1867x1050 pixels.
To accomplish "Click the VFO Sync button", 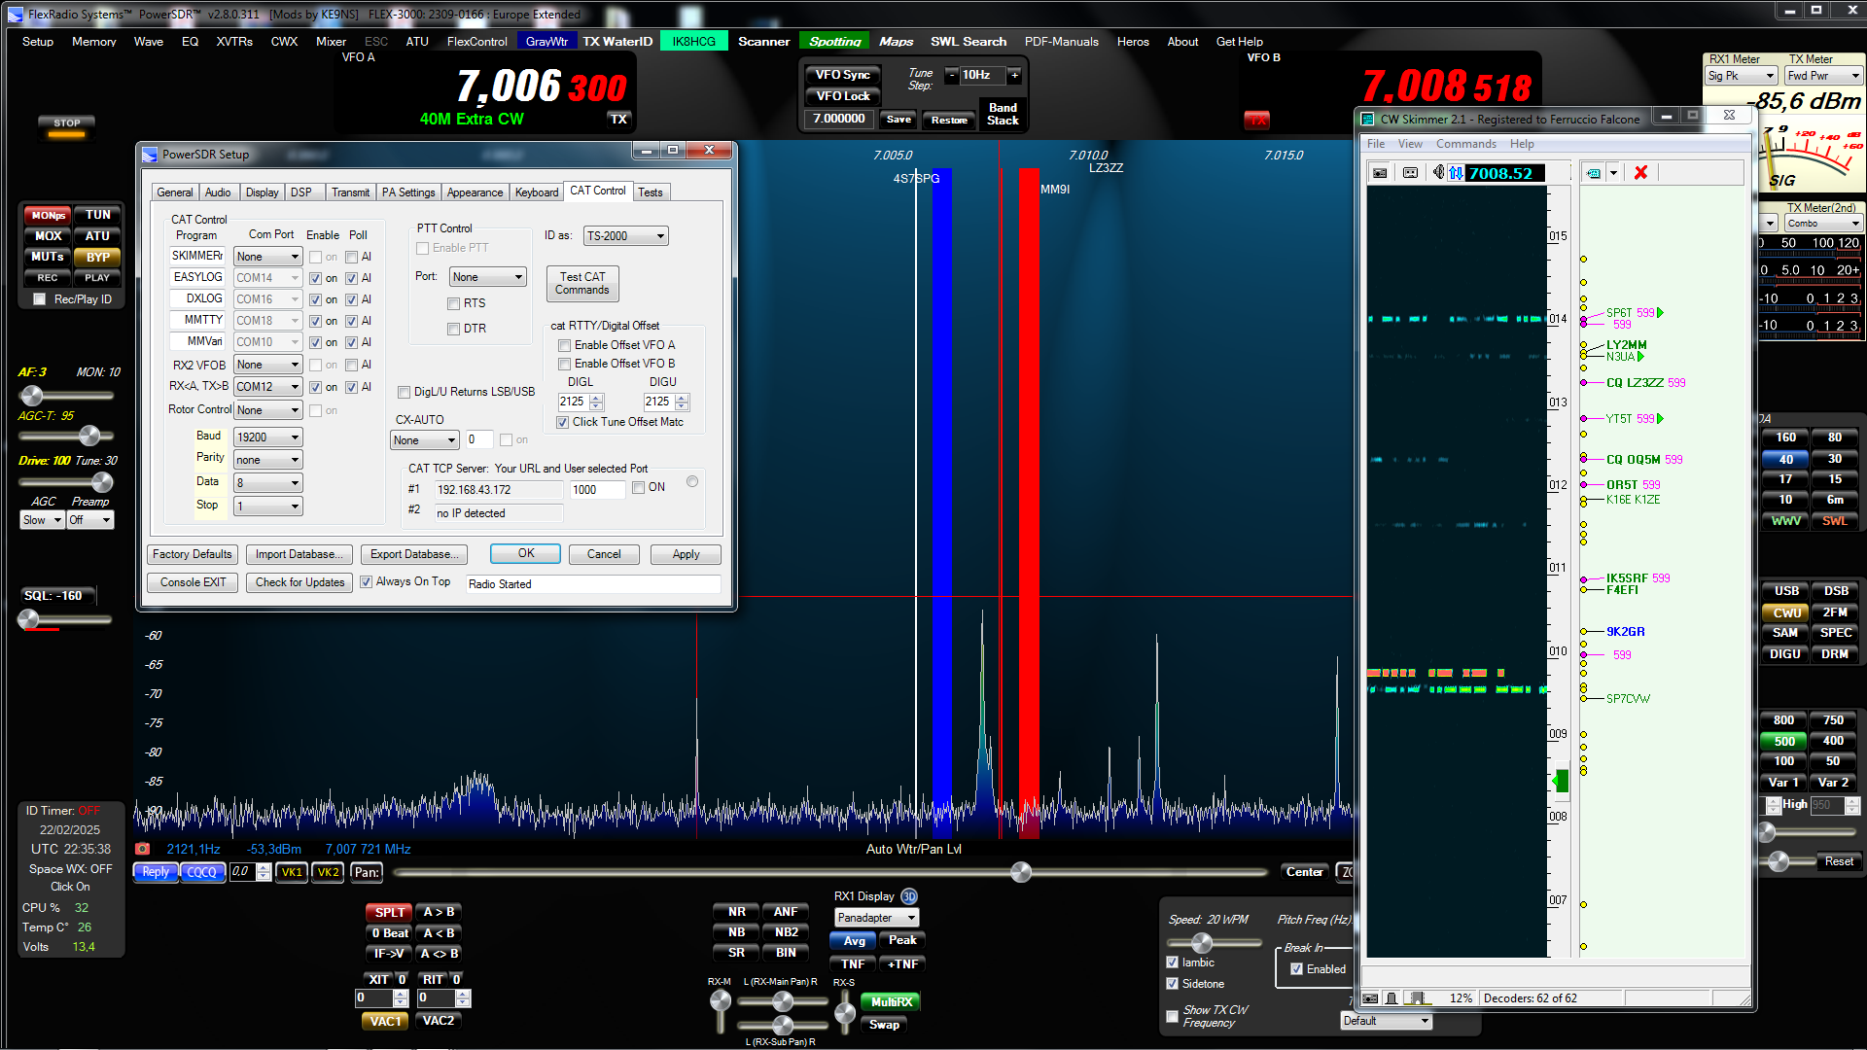I will point(842,75).
